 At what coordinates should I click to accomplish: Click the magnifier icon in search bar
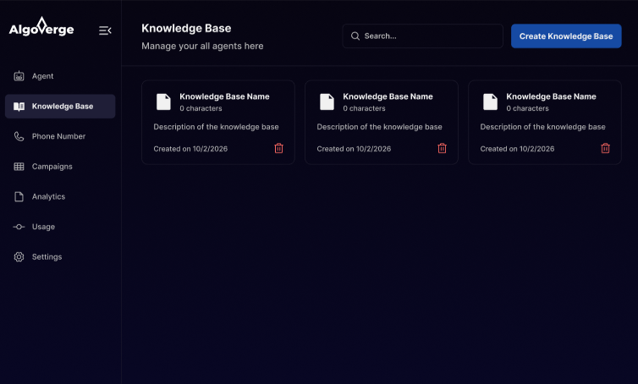[x=355, y=36]
